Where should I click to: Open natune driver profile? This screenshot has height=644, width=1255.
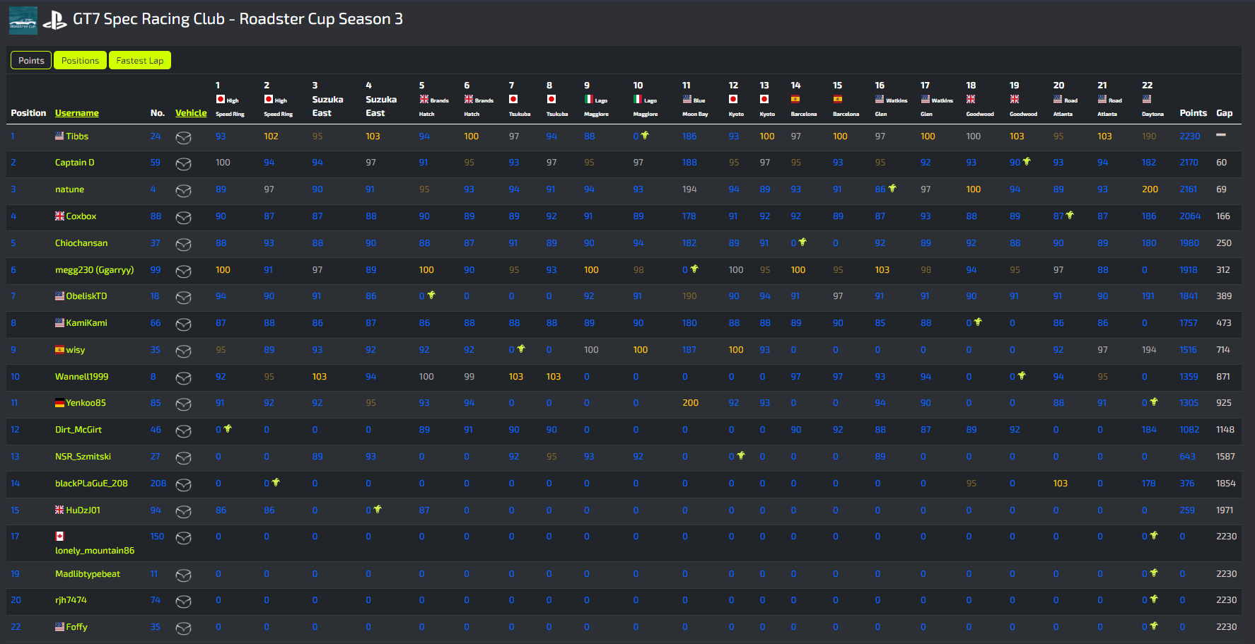(x=69, y=189)
